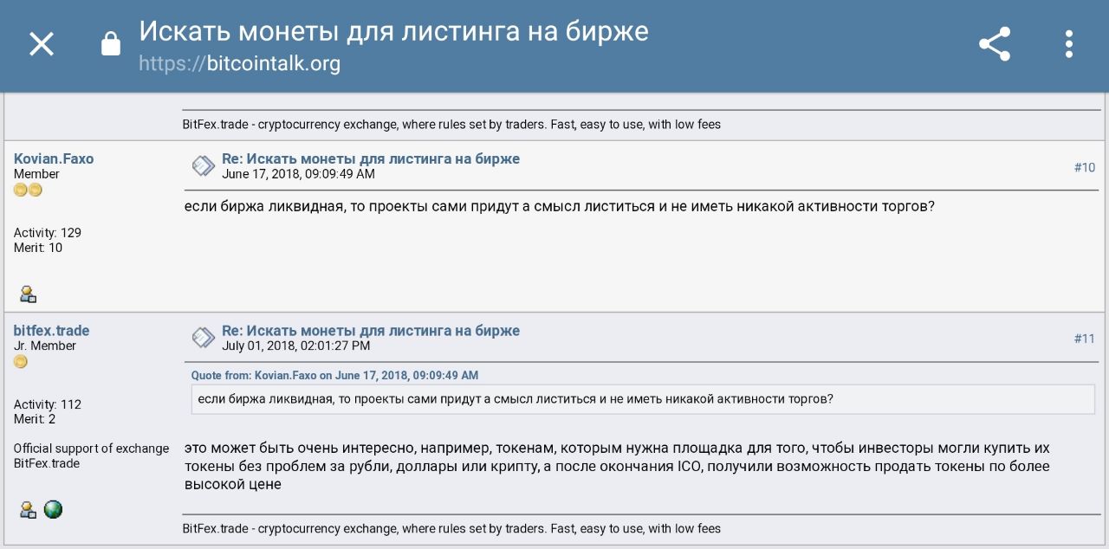Click bitfex.trade's 'Merit: 2' text

click(x=35, y=419)
